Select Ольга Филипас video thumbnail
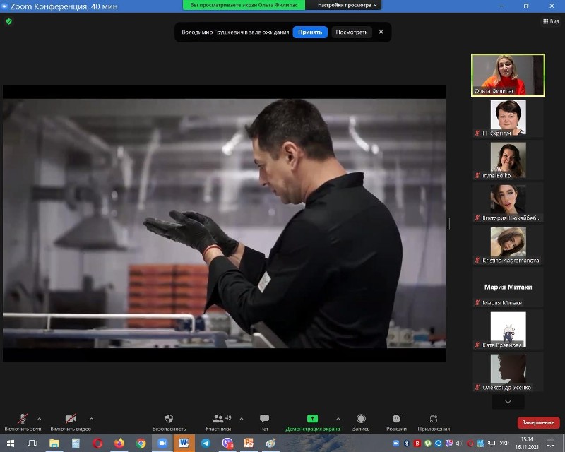The height and width of the screenshot is (452, 565). point(508,75)
